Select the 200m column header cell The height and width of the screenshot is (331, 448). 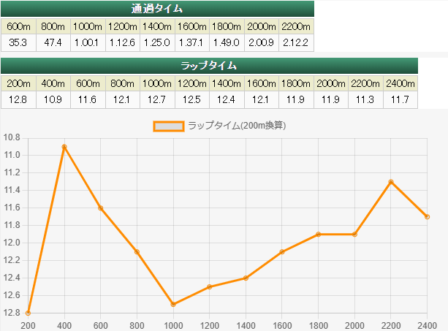(x=18, y=83)
